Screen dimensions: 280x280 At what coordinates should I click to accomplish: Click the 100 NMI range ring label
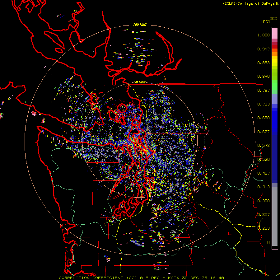[x=140, y=25]
